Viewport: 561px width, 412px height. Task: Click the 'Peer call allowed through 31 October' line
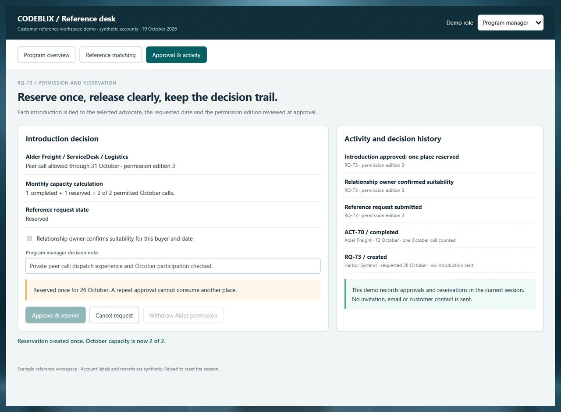coord(100,166)
